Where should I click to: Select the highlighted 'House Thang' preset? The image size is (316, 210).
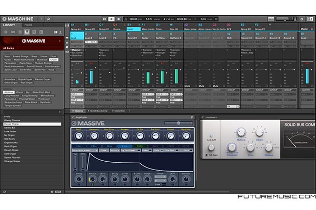click(32, 124)
